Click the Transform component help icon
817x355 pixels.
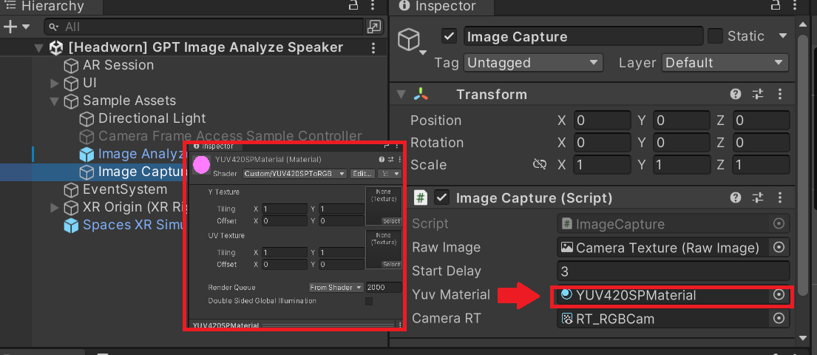(x=736, y=95)
